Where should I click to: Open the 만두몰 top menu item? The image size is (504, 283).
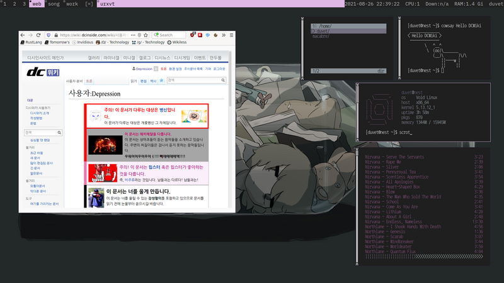point(215,58)
